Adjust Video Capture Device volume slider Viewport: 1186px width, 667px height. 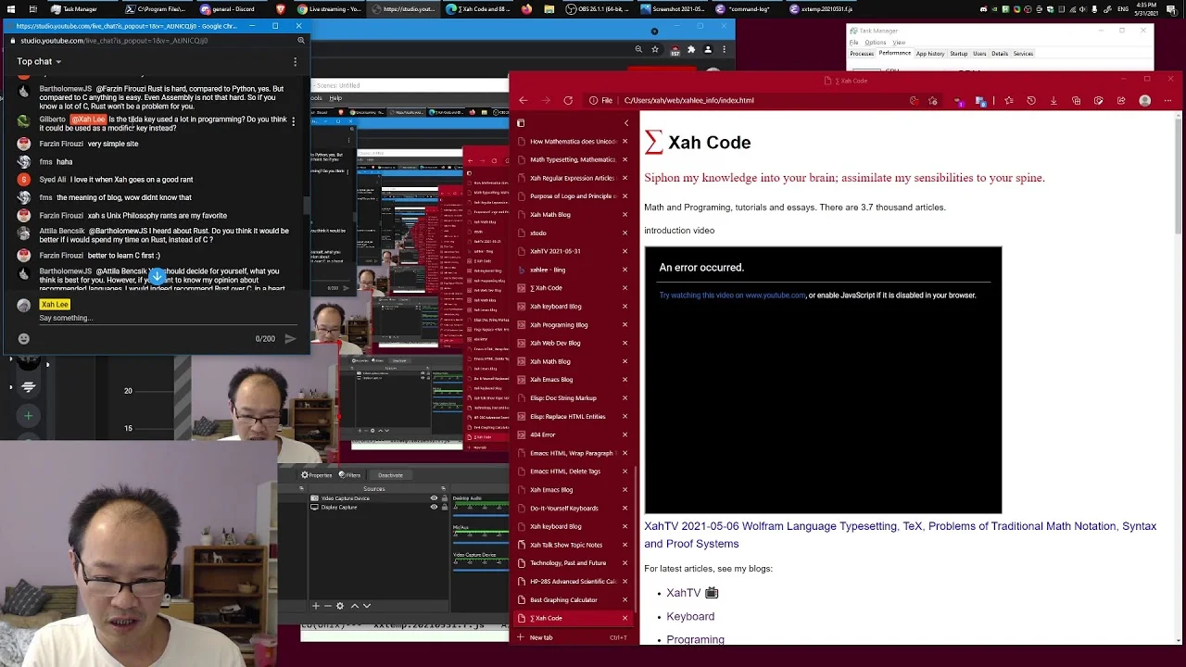(481, 571)
